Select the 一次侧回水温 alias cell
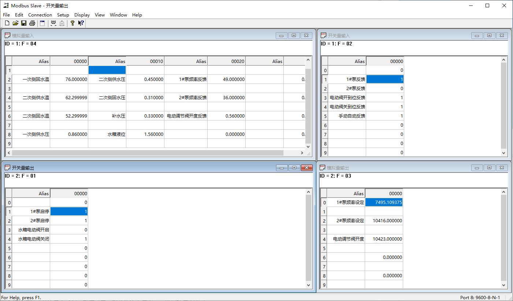The image size is (513, 301). [31, 79]
